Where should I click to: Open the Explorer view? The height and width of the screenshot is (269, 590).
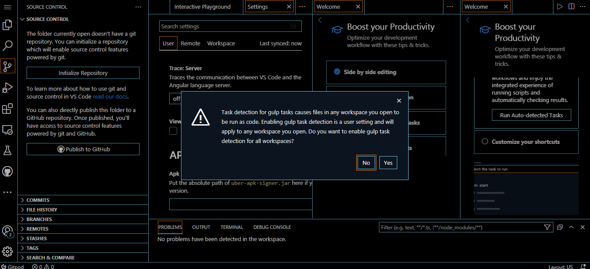[x=7, y=25]
